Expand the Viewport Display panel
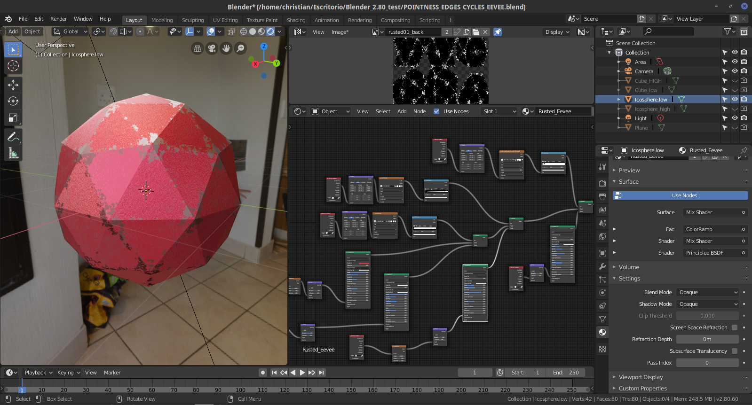 click(641, 377)
